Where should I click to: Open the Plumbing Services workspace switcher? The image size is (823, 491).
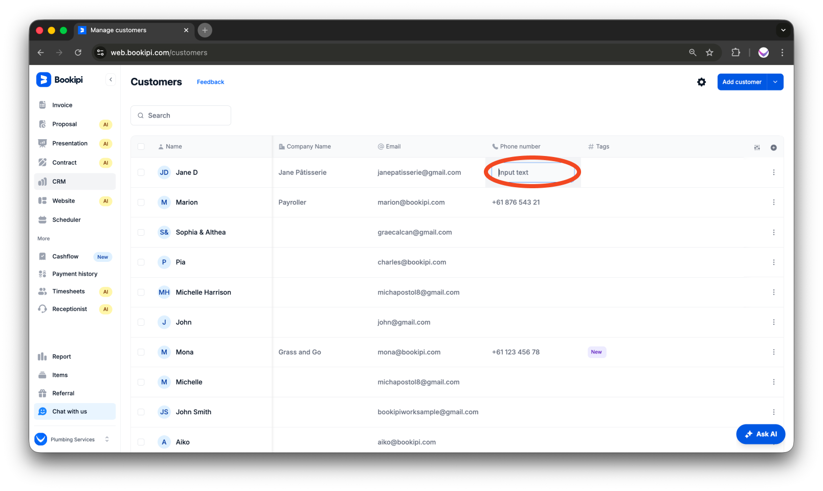[72, 439]
